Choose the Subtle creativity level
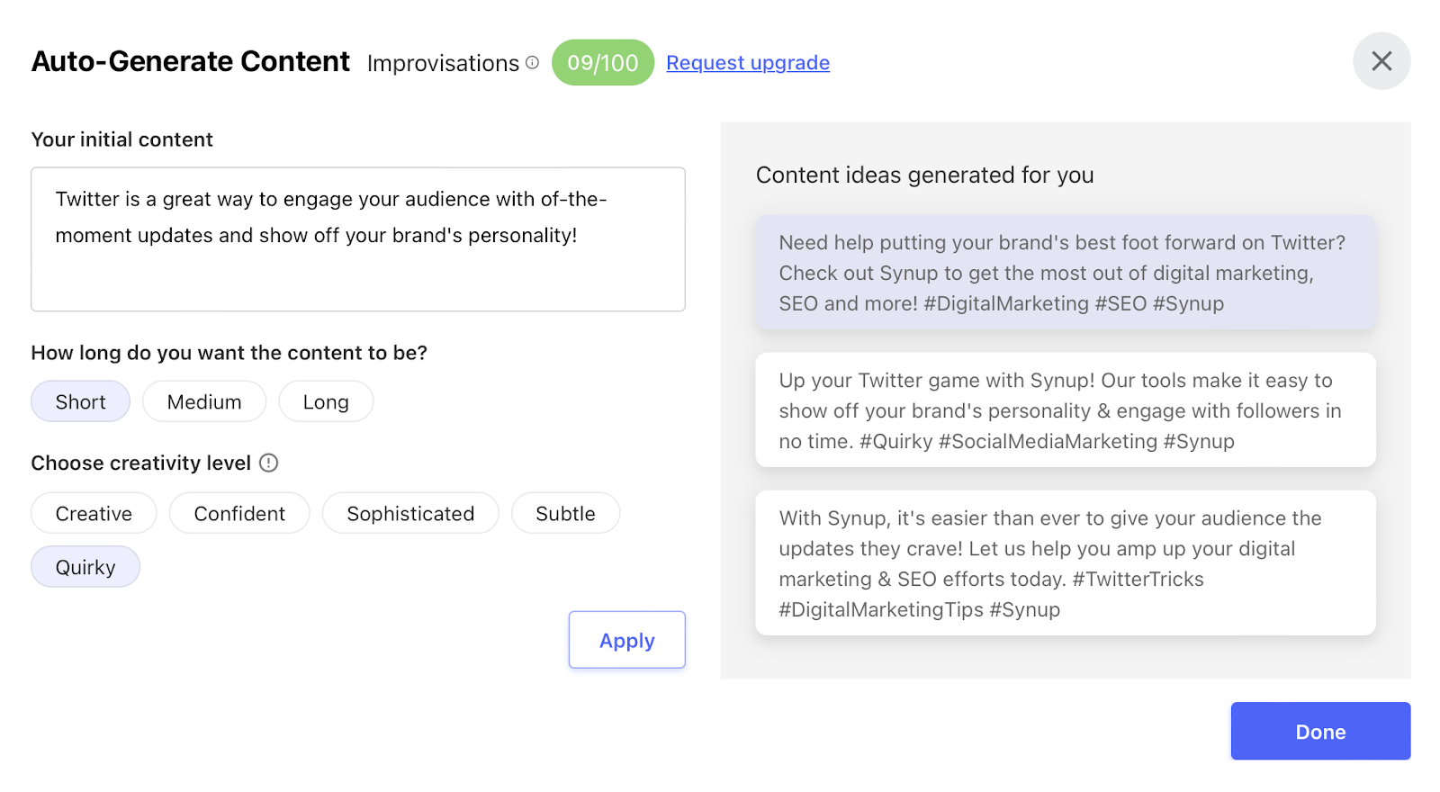This screenshot has width=1440, height=792. [565, 513]
